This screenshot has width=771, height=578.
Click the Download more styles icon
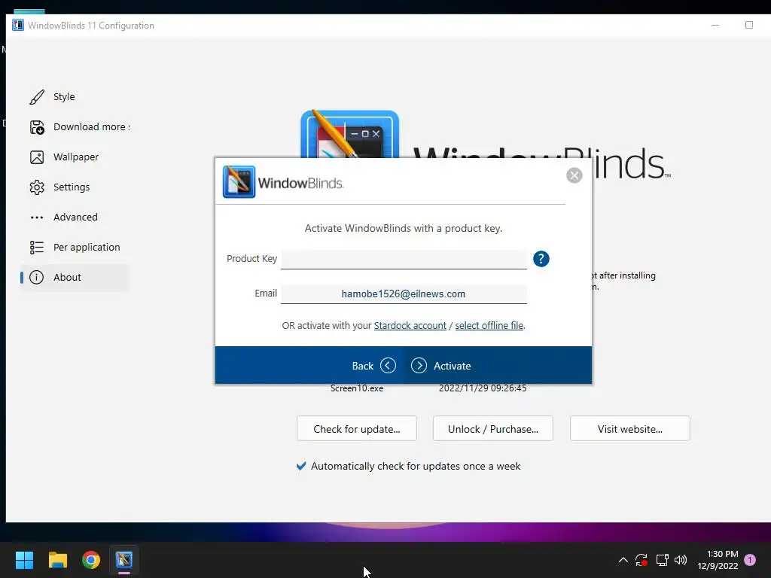[37, 127]
